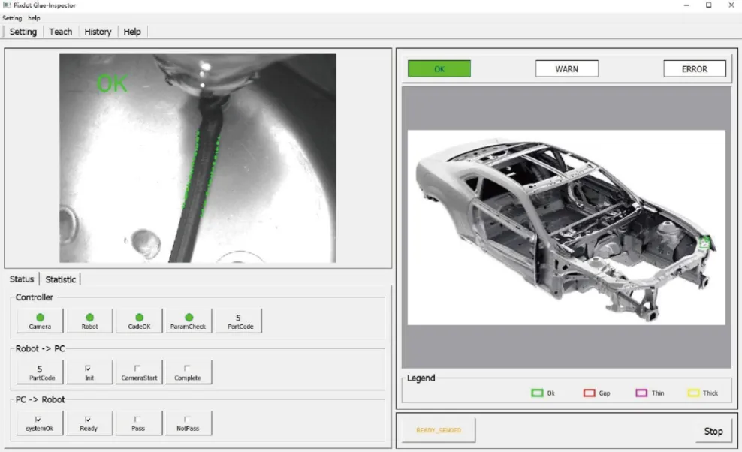Open the History menu

point(98,32)
